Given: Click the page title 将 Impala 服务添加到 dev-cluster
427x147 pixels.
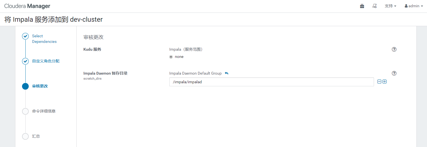Looking at the screenshot, I should coord(54,19).
